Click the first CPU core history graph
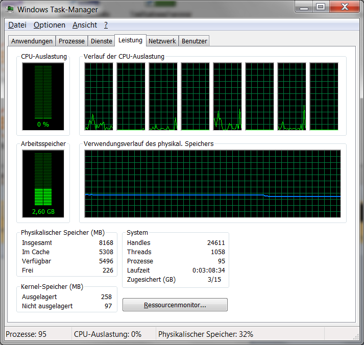Viewport: 364px width, 345px height. pos(99,96)
